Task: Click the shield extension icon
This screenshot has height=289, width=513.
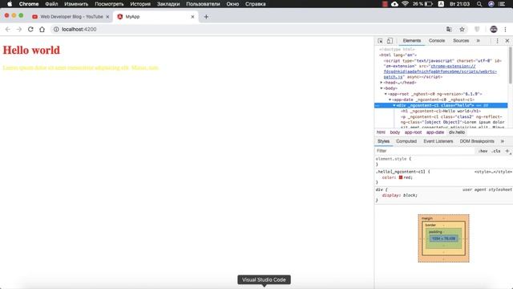Action: tap(477, 30)
